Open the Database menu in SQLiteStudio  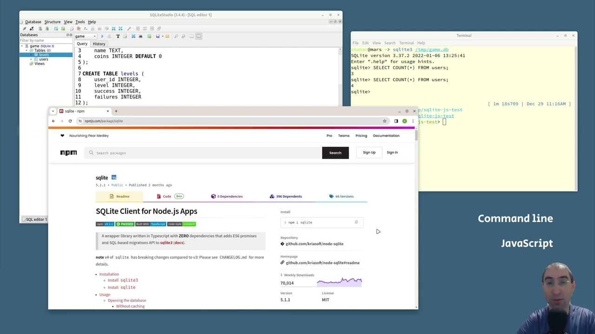(33, 22)
